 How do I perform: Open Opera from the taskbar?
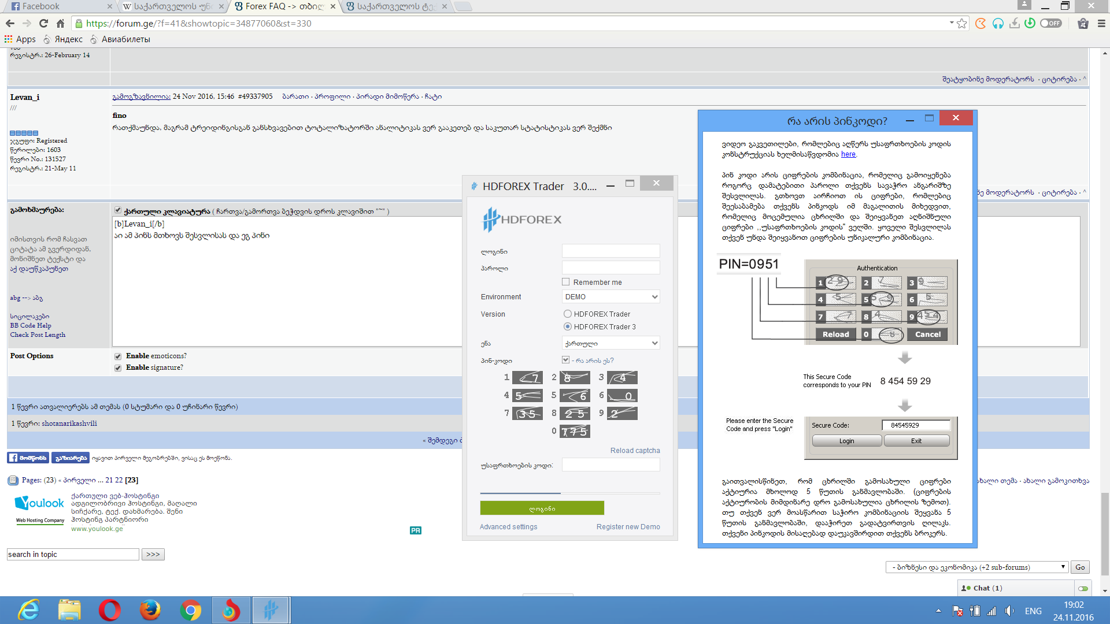[x=109, y=610]
